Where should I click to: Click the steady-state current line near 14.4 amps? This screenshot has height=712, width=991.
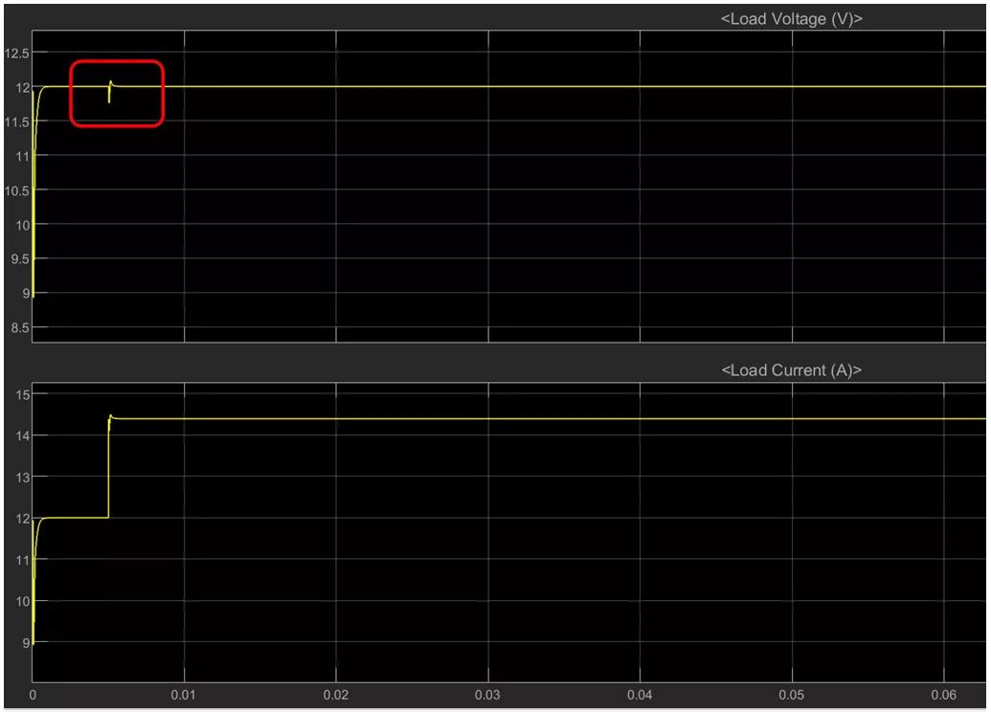[574, 417]
